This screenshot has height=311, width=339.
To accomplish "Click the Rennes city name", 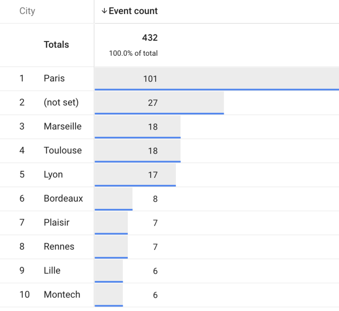I will 59,246.
